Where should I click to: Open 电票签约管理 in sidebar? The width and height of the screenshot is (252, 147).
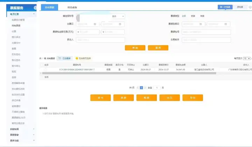click(18, 20)
